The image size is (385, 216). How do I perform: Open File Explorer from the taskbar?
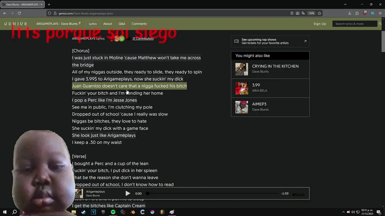pos(74,212)
